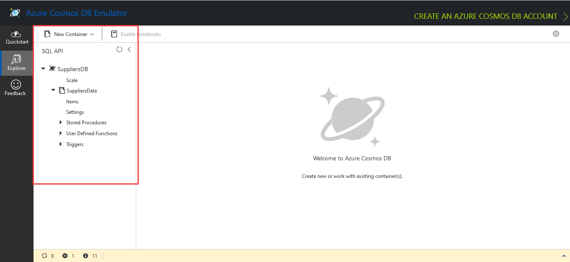Viewport: 570px width, 262px height.
Task: Click the info count status icon
Action: tap(85, 256)
